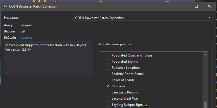The image size is (217, 108).
Task: Select the Requiem label text
Action: tap(118, 86)
